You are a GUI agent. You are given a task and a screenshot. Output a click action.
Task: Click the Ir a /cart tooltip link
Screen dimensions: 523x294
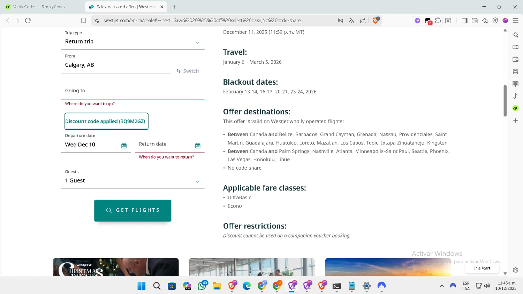coord(482,268)
